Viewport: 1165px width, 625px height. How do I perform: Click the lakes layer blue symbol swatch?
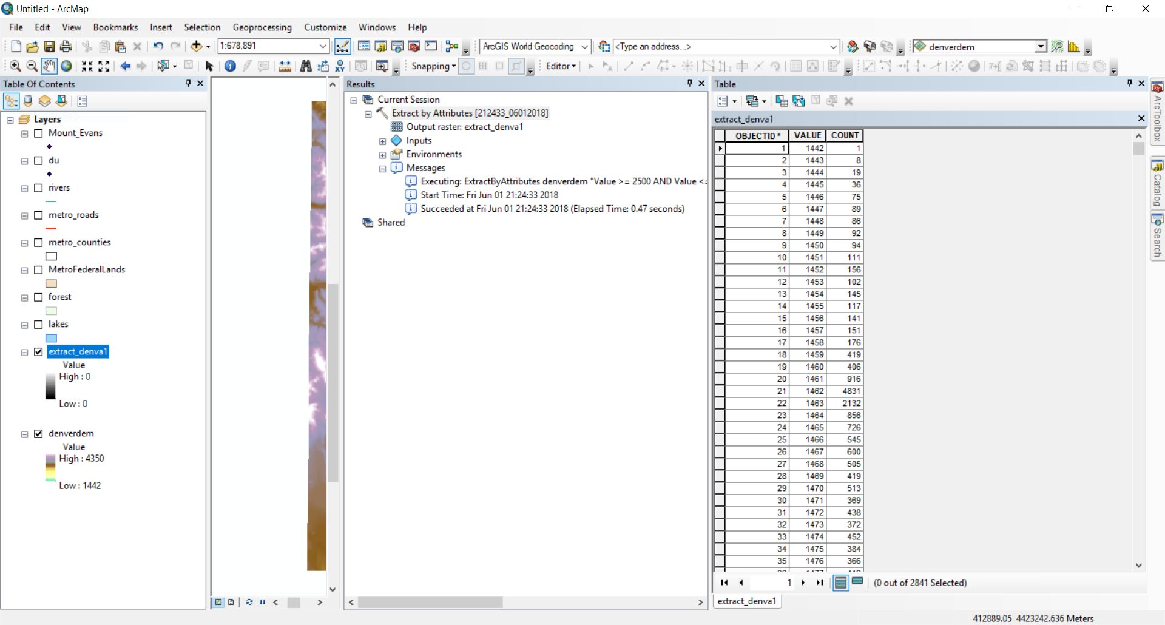pyautogui.click(x=51, y=338)
